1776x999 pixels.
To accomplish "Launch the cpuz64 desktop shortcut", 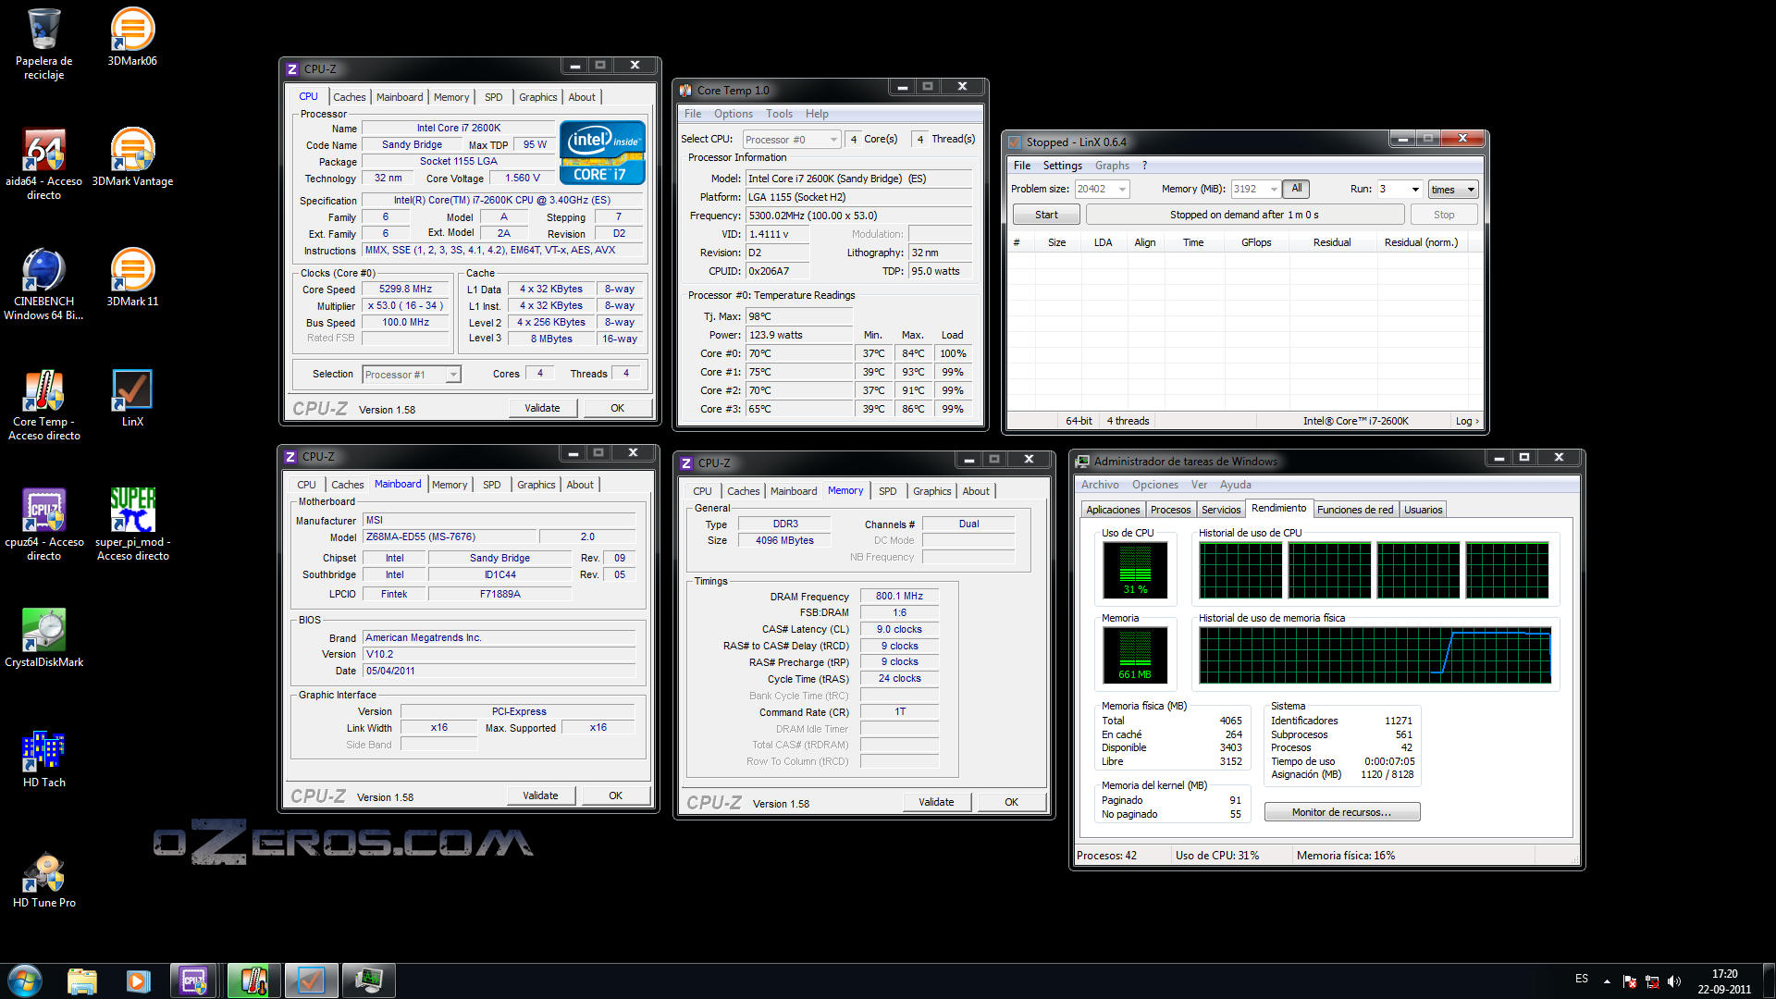I will [43, 524].
